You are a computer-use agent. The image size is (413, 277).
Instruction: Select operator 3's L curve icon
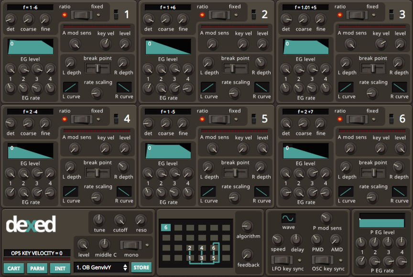point(346,88)
